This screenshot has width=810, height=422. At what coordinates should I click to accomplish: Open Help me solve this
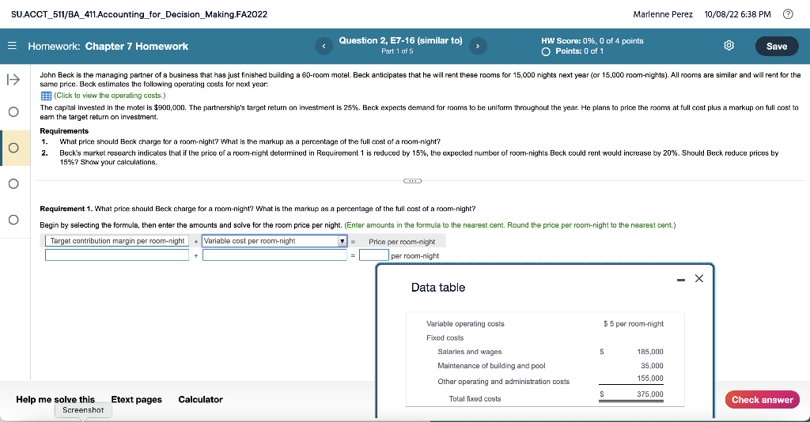point(55,399)
